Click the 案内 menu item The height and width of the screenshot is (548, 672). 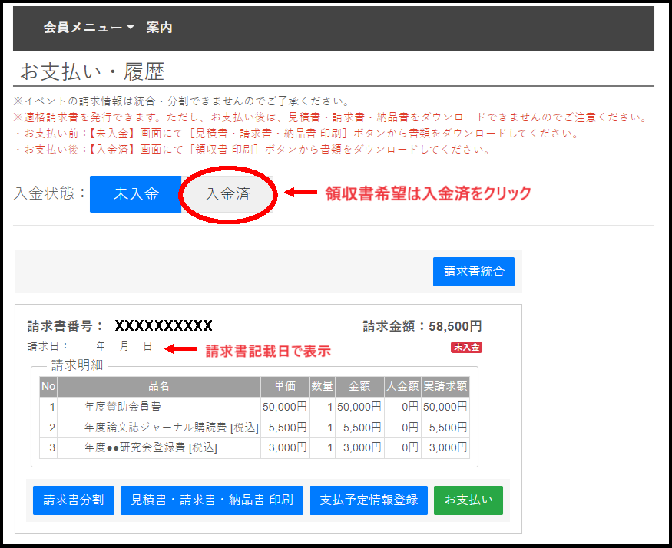160,28
